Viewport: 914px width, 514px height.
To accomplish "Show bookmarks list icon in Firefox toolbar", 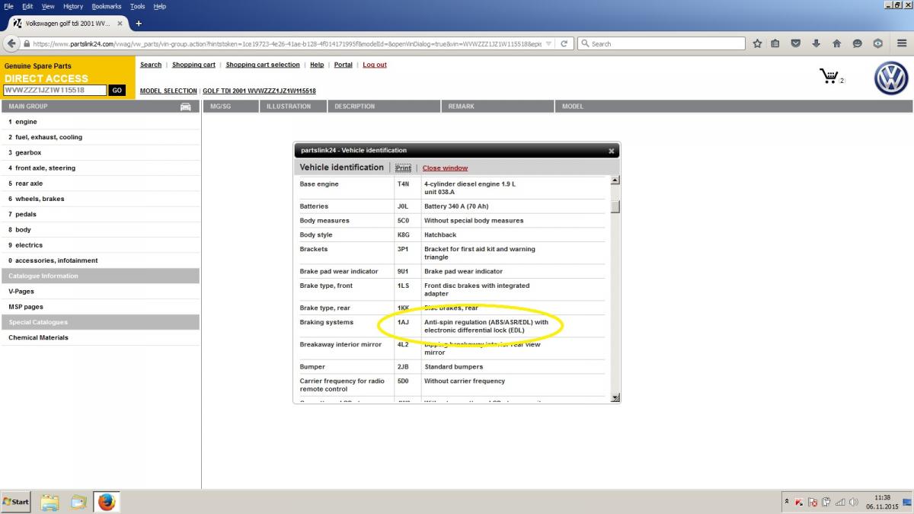I will coord(775,43).
